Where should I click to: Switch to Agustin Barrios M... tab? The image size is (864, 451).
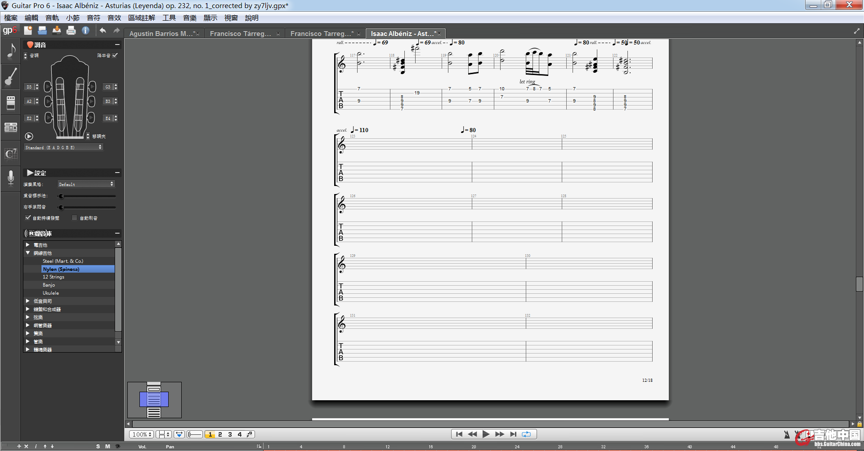(164, 34)
